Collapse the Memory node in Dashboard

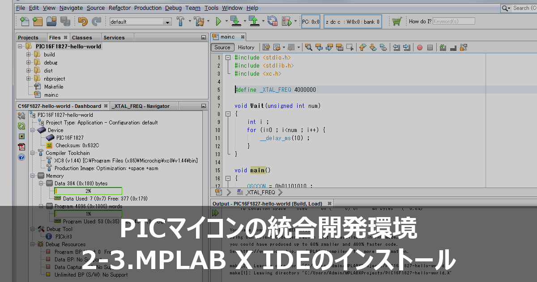click(x=32, y=176)
